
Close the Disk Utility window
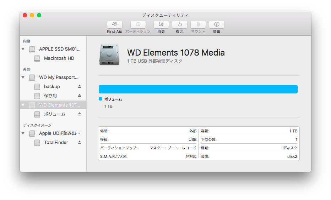[25, 15]
